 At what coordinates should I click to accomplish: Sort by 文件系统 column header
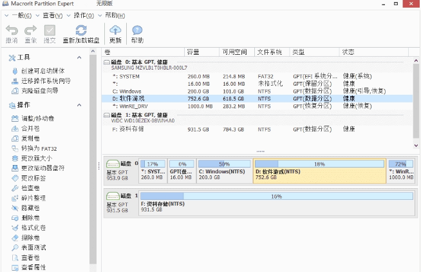tap(272, 52)
